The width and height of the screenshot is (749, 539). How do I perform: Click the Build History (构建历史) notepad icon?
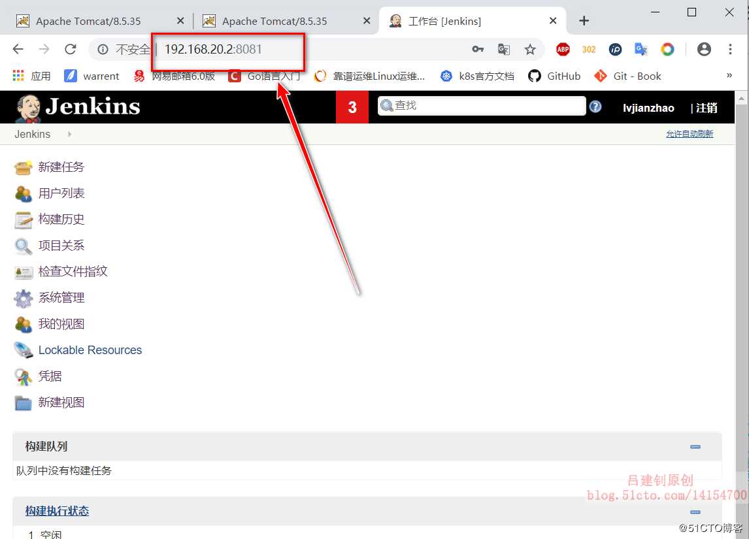click(x=23, y=220)
